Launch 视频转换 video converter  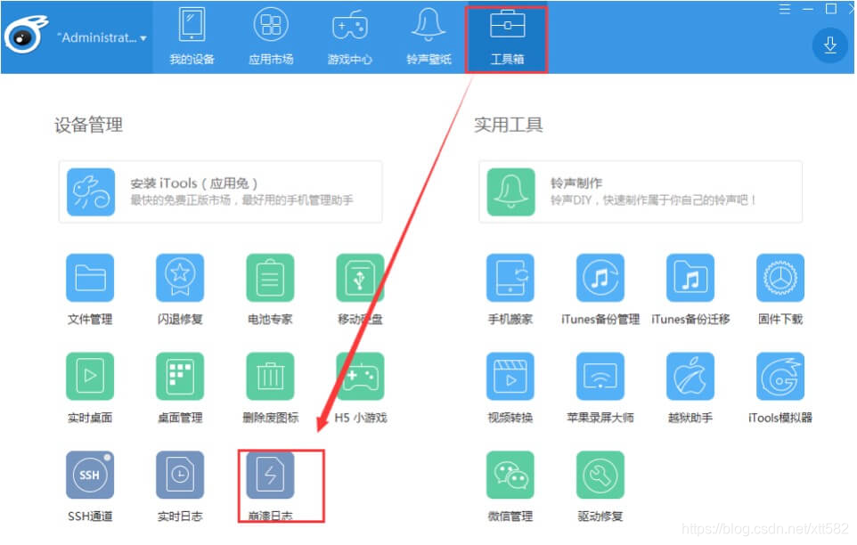(x=510, y=377)
